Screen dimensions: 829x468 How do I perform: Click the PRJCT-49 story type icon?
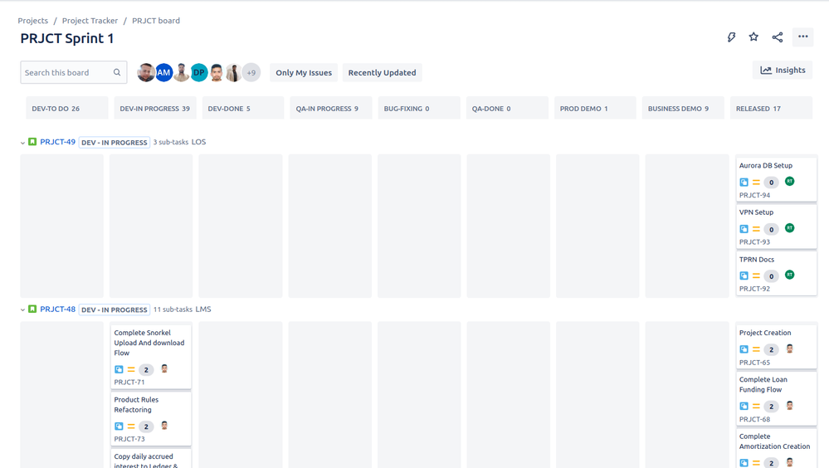pyautogui.click(x=32, y=142)
